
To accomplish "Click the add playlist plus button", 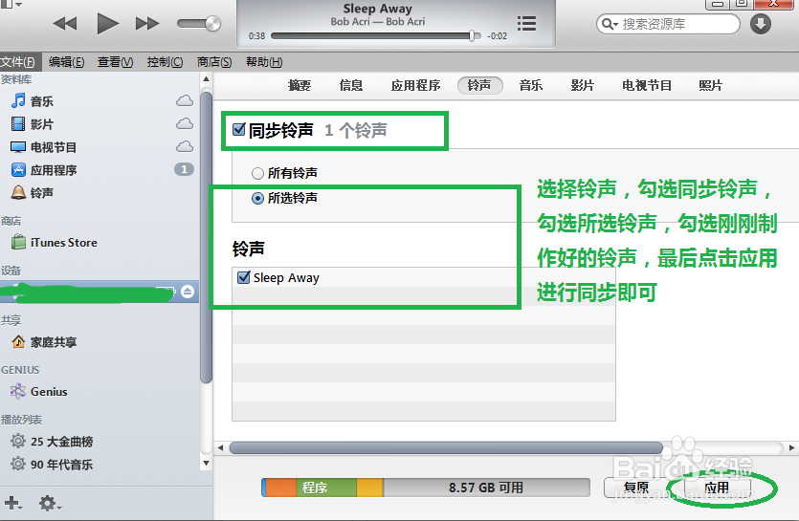I will point(12,503).
